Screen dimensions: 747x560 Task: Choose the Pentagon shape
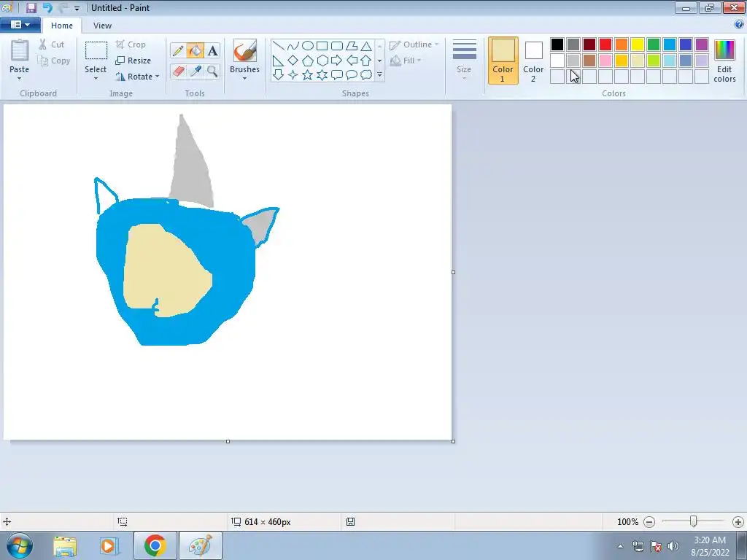pos(308,61)
